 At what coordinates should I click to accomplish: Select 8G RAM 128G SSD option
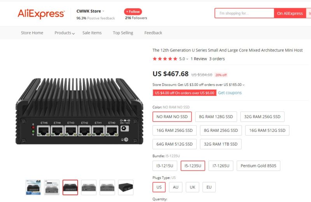[216, 117]
